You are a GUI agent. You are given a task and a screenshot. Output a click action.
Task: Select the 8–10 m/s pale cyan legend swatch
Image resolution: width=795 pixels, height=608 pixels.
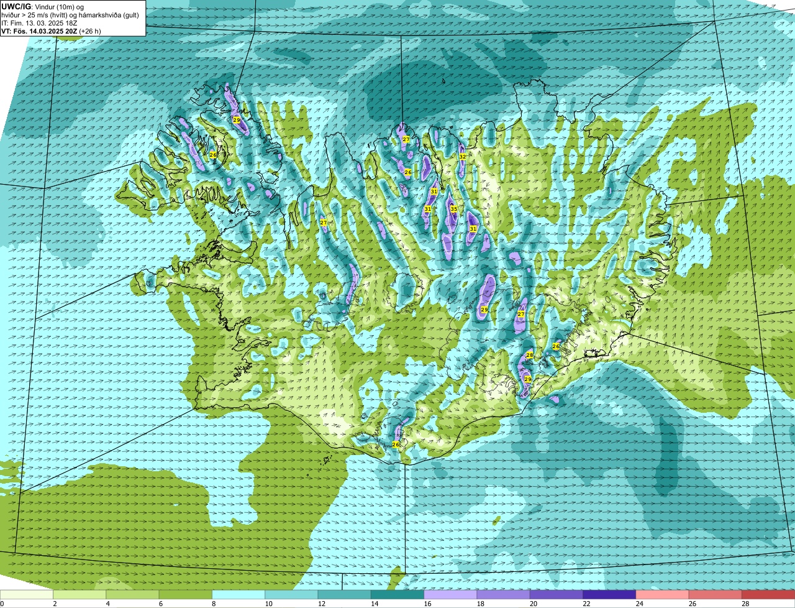[238, 594]
